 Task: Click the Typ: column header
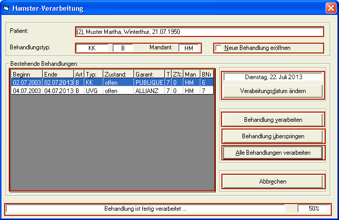click(x=93, y=74)
